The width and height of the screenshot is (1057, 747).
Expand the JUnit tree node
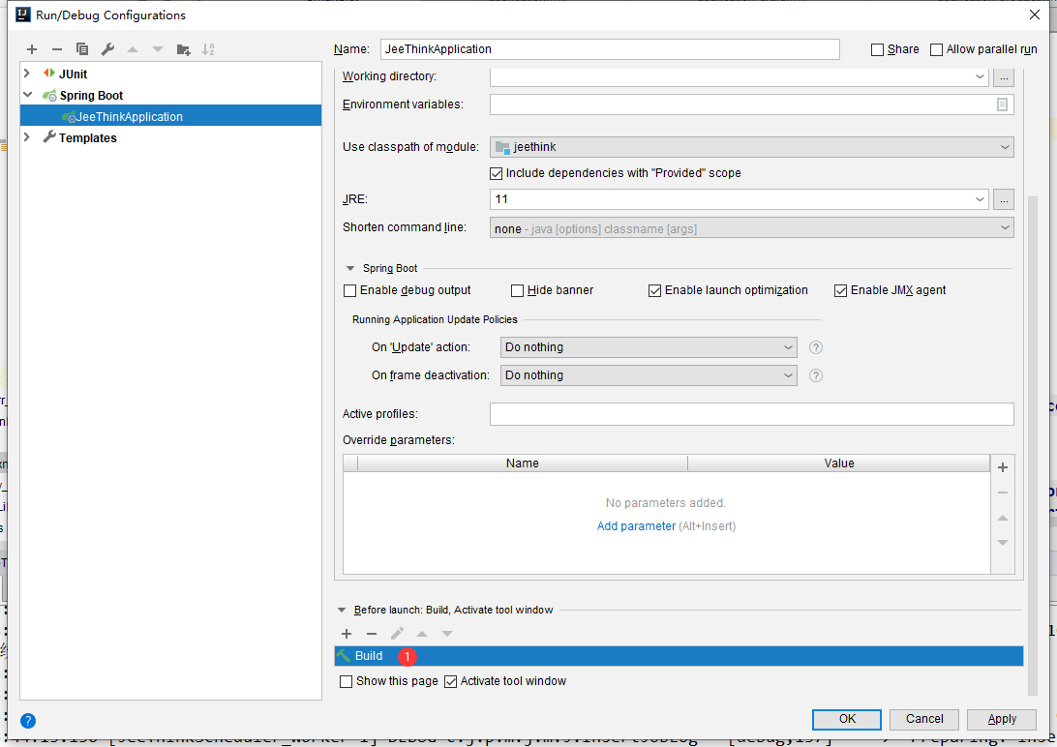coord(27,73)
